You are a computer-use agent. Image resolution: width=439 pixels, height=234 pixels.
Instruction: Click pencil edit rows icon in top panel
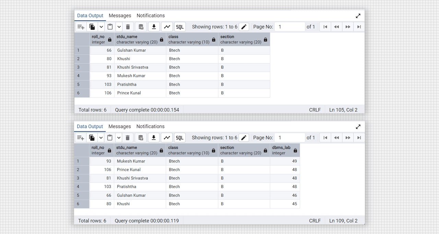pyautogui.click(x=244, y=27)
